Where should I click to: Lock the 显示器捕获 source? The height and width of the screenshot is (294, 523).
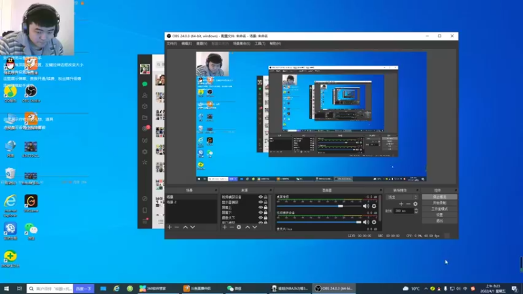266,202
